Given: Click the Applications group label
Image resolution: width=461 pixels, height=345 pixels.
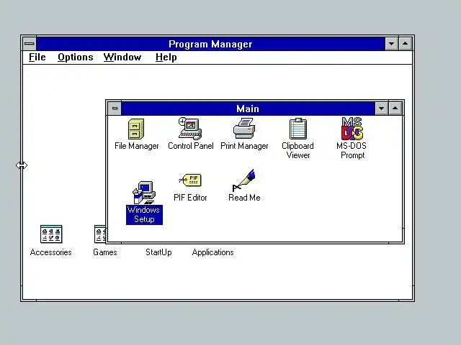Looking at the screenshot, I should pyautogui.click(x=212, y=252).
